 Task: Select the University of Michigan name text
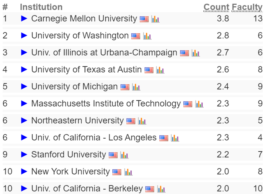pos(74,86)
